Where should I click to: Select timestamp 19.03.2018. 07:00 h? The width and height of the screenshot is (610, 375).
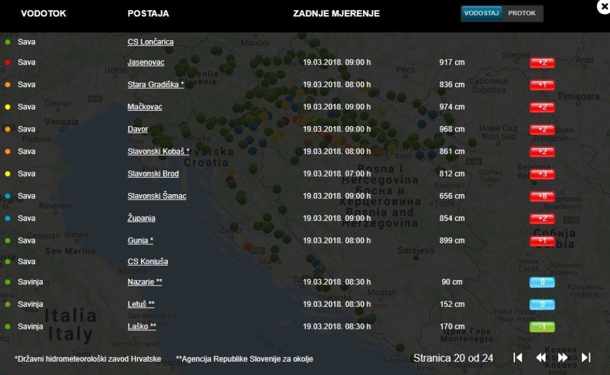click(x=337, y=173)
